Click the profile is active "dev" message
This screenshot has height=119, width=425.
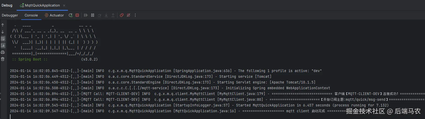(280, 71)
